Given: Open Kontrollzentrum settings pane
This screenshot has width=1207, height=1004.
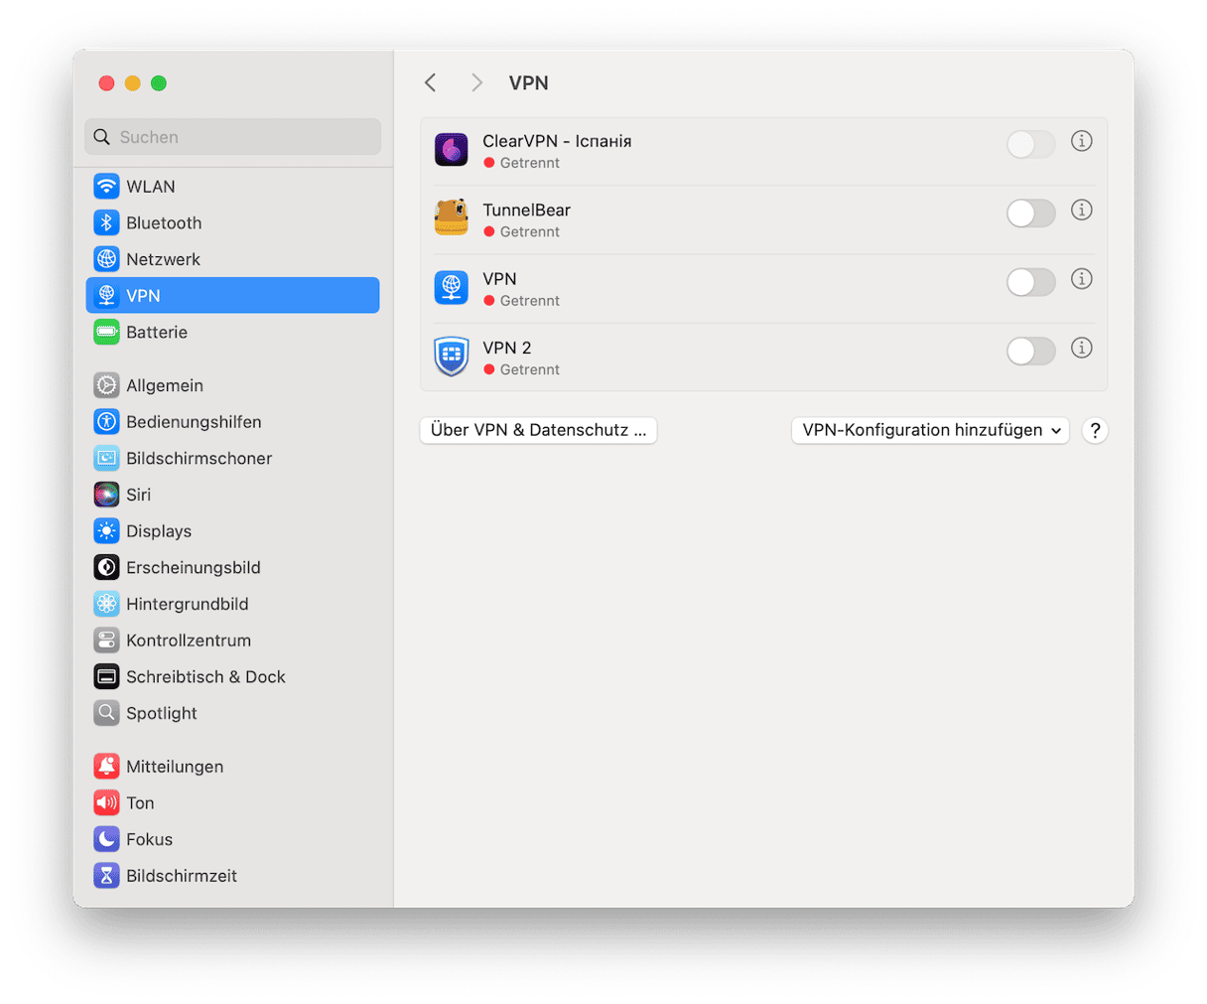Looking at the screenshot, I should [188, 641].
